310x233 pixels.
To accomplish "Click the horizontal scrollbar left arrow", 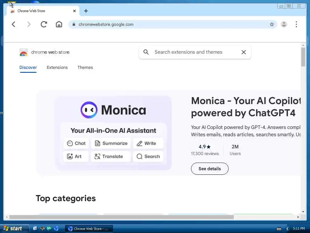I will point(7,217).
